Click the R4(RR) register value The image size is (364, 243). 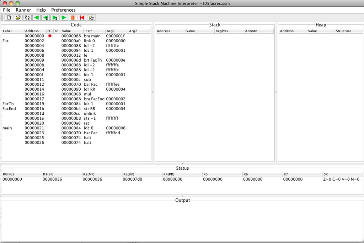coord(172,179)
